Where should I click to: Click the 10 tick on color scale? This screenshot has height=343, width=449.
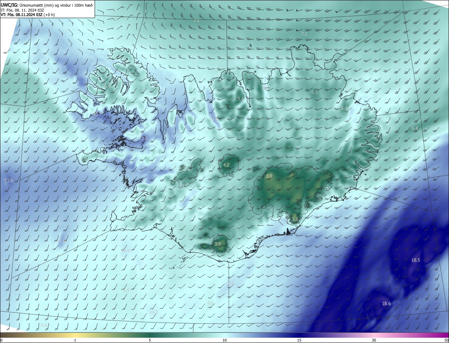tap(224, 340)
